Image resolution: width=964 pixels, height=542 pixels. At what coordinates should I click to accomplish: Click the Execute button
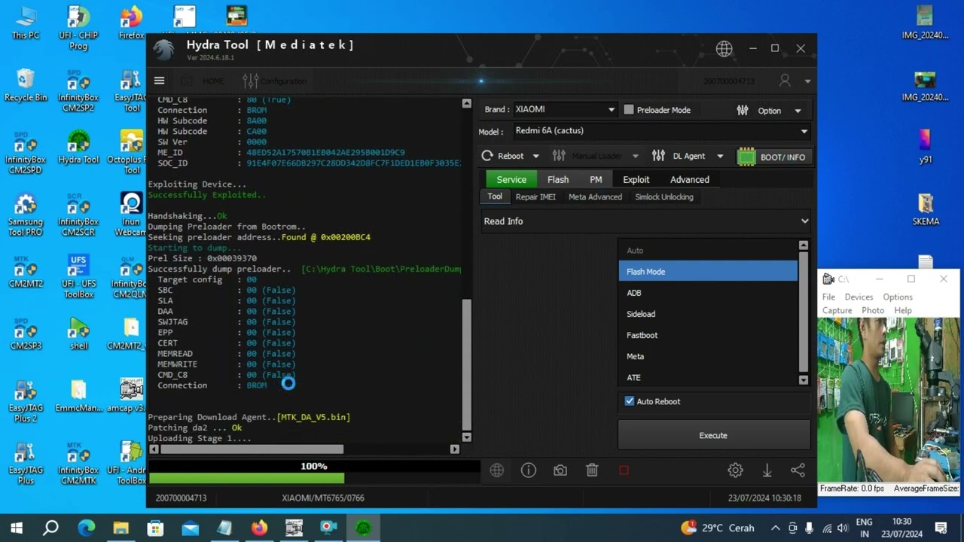713,435
